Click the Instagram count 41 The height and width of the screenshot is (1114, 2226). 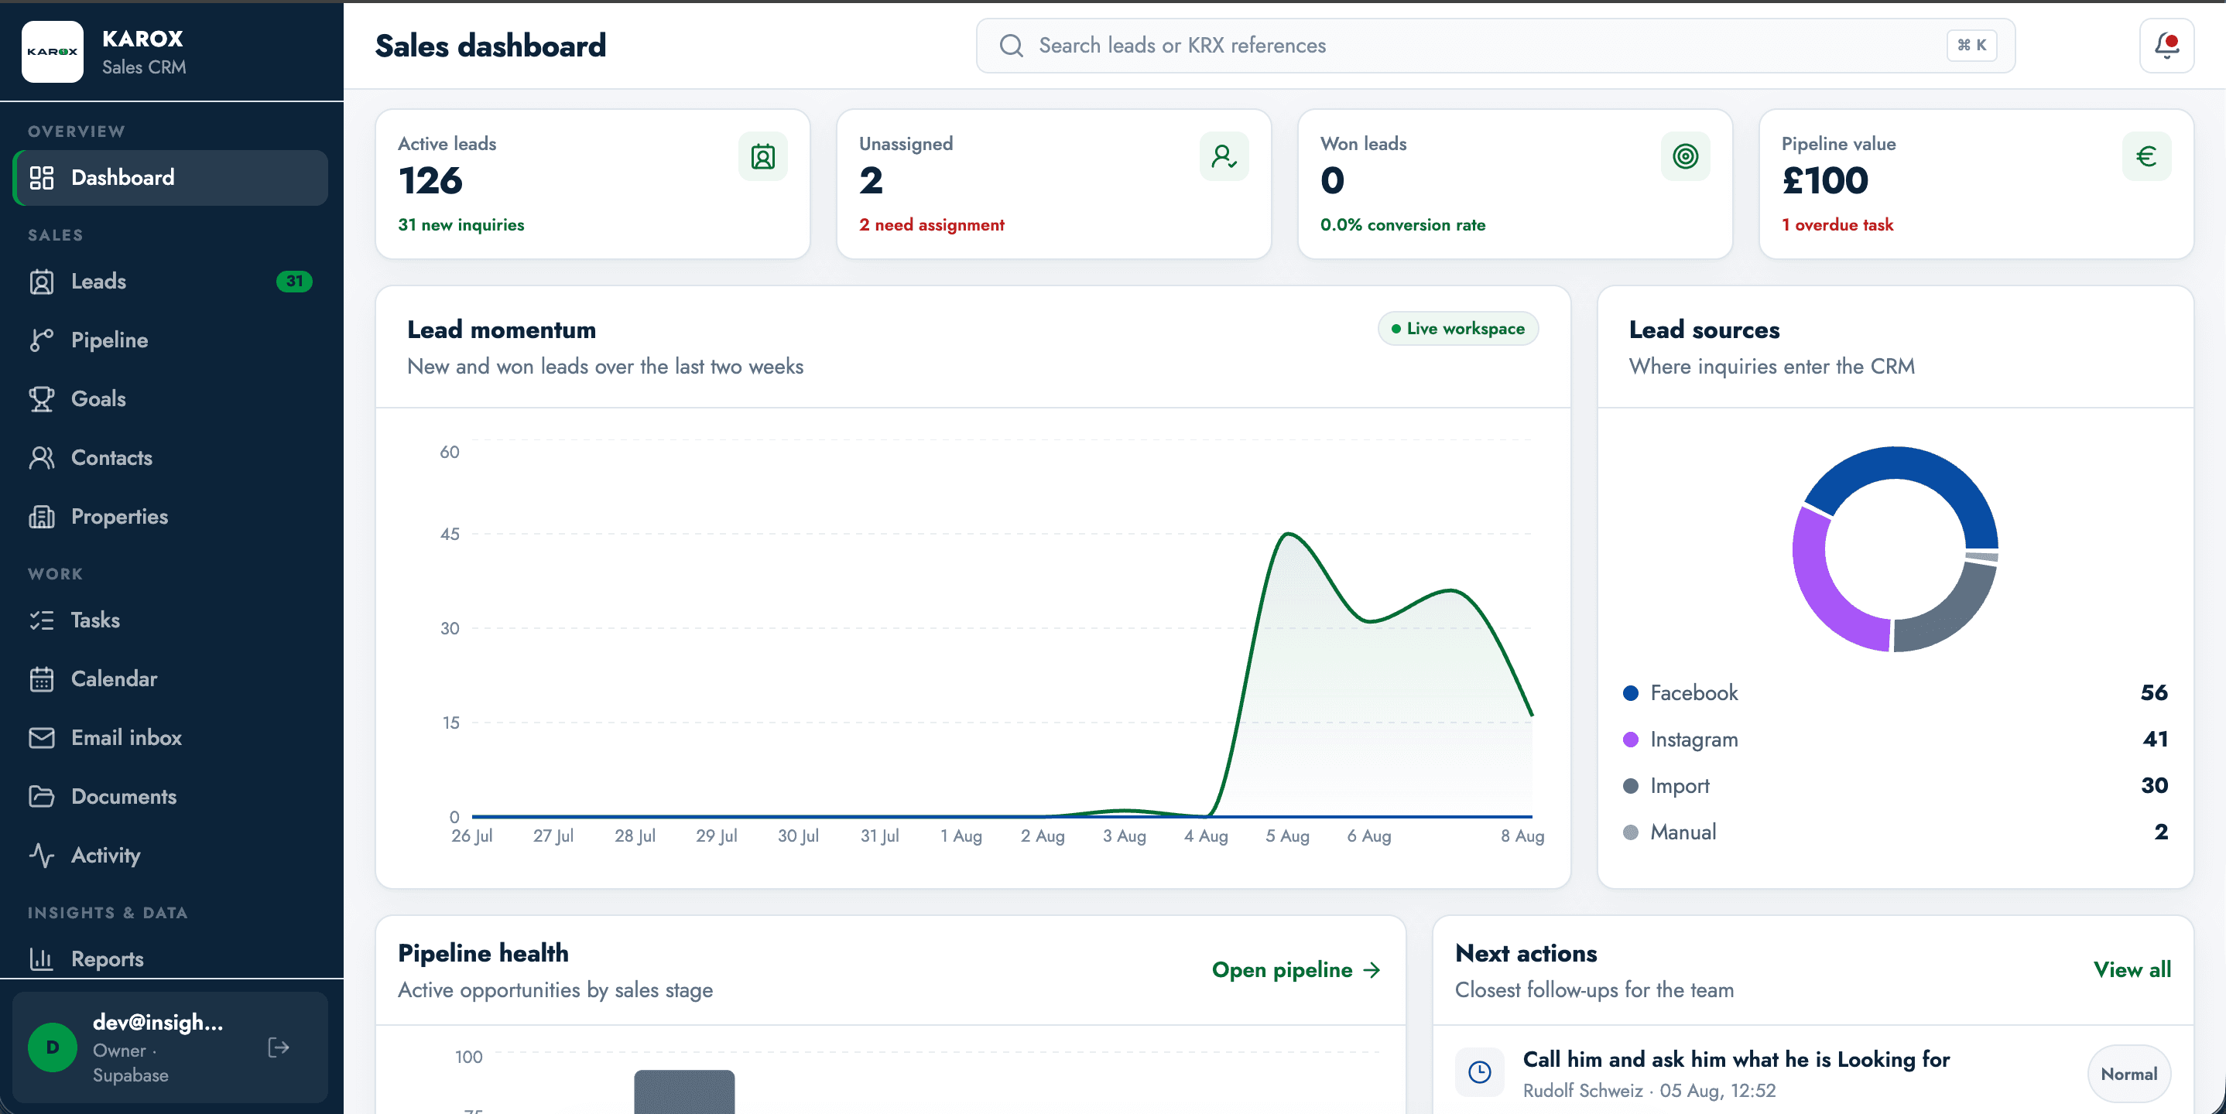(x=2155, y=740)
